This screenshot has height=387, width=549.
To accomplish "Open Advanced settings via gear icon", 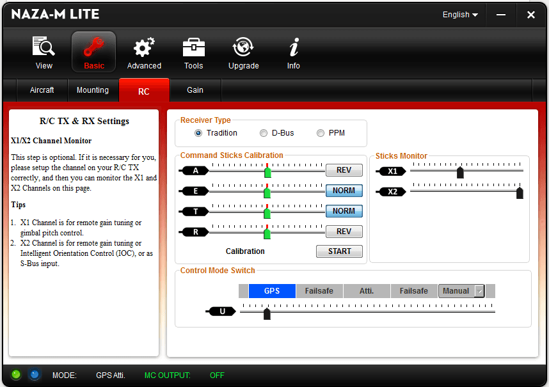I will (143, 51).
